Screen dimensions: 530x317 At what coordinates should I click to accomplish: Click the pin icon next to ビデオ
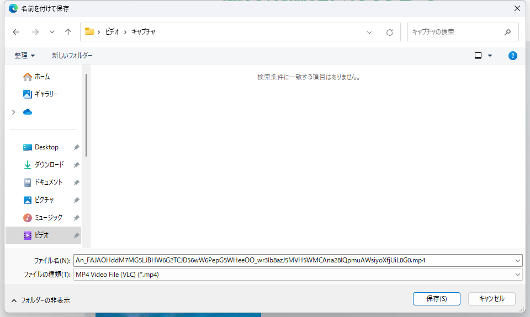[x=76, y=235]
